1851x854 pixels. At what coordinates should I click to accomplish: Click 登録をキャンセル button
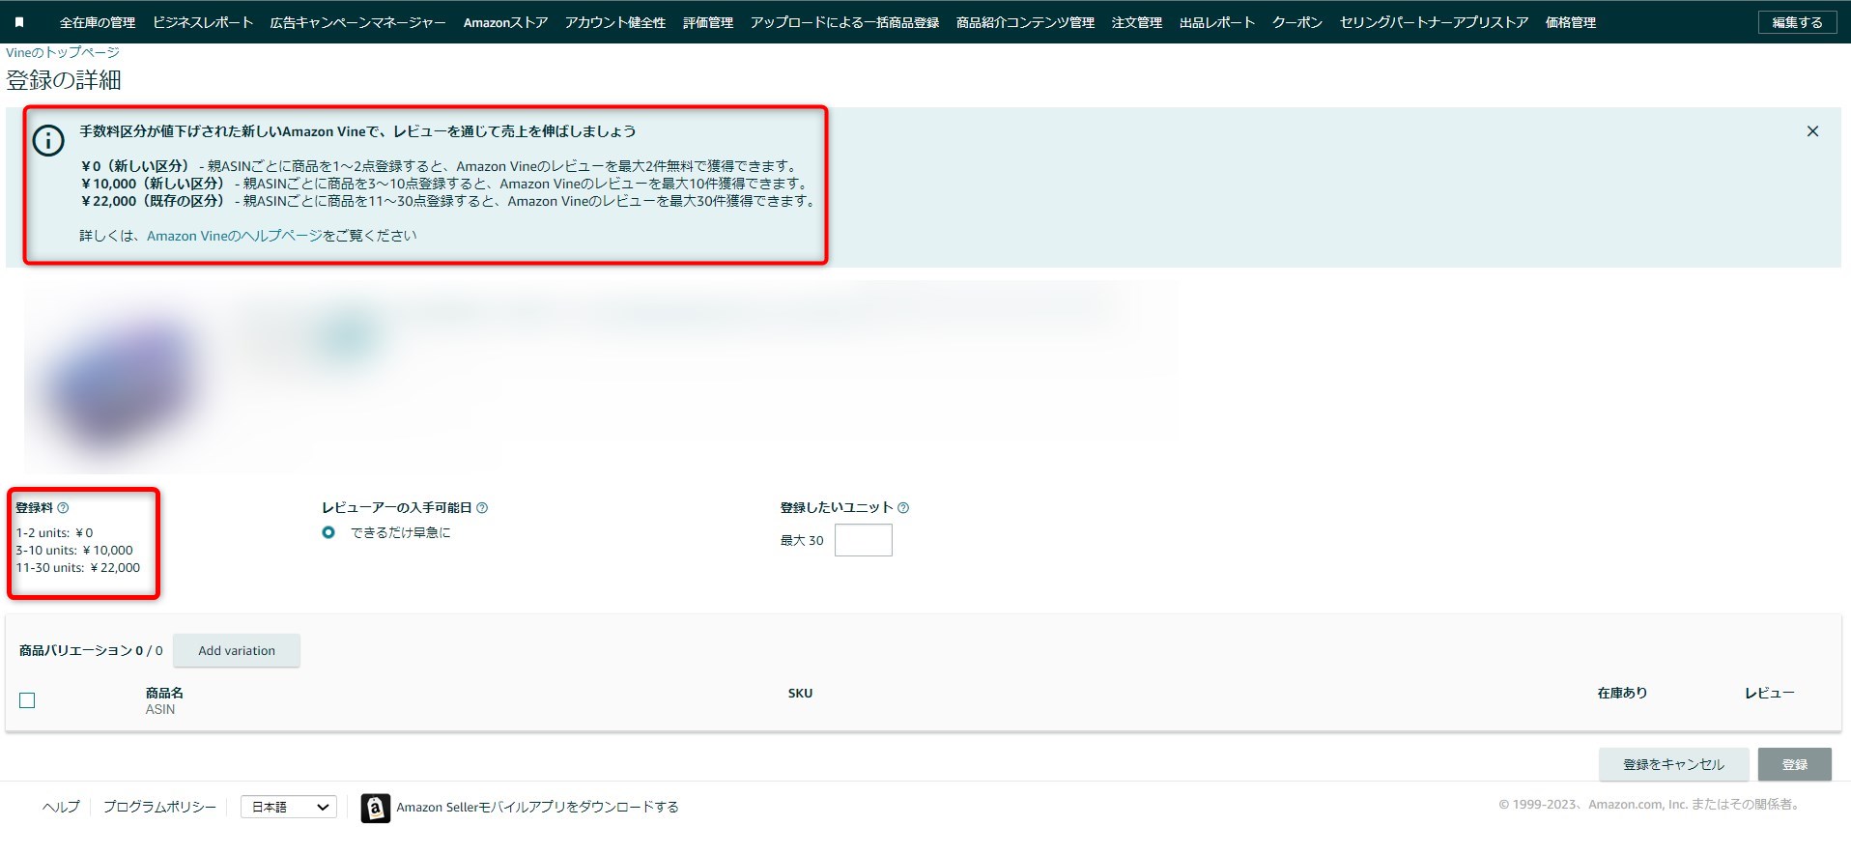click(1673, 764)
